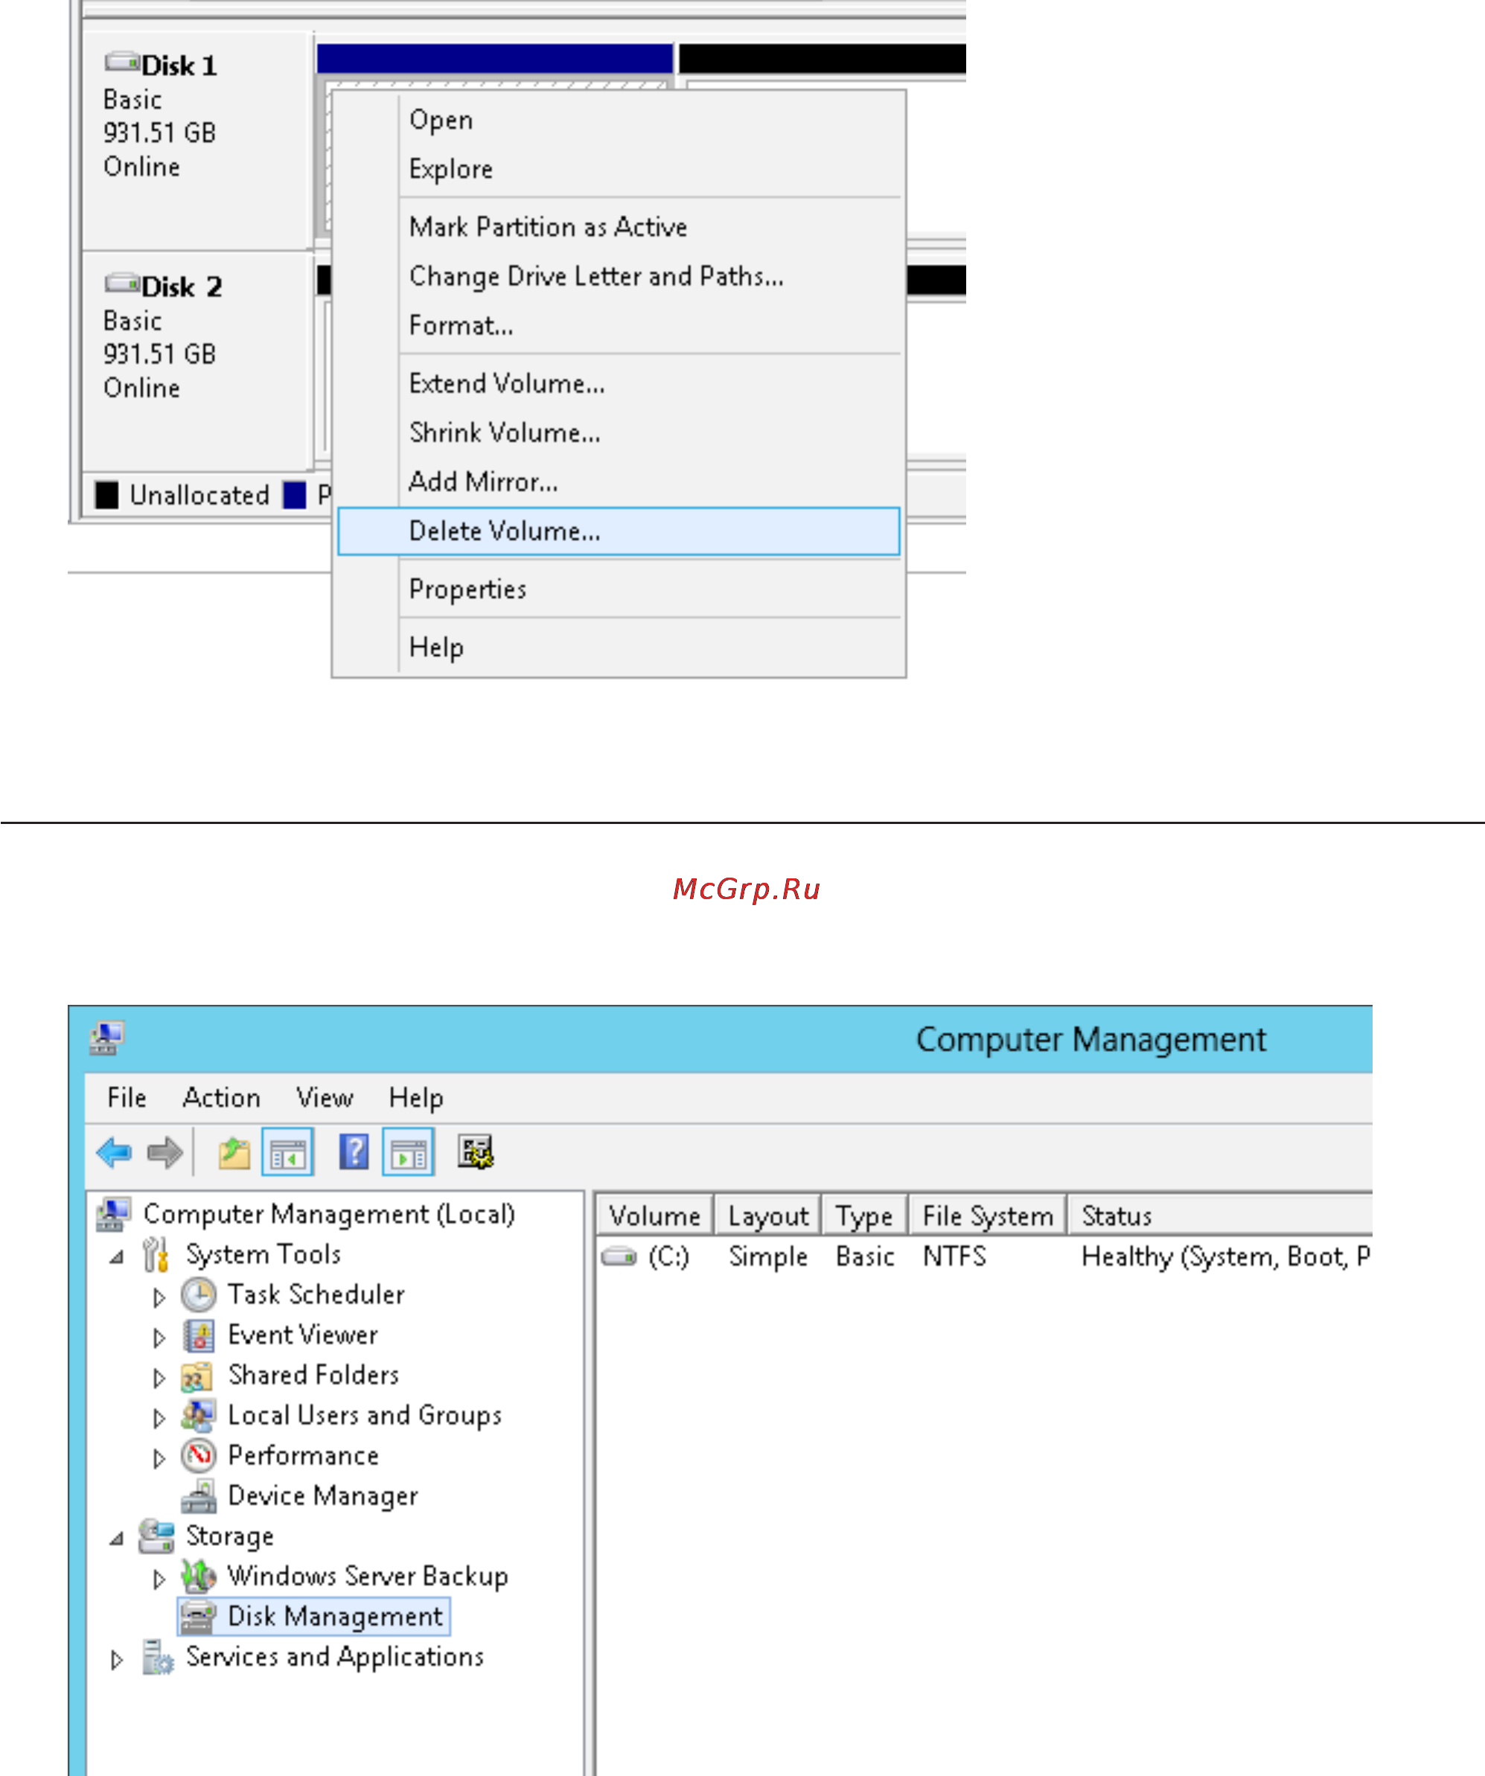Click the settings toolbar icon with gear
The height and width of the screenshot is (1776, 1485).
(x=475, y=1151)
